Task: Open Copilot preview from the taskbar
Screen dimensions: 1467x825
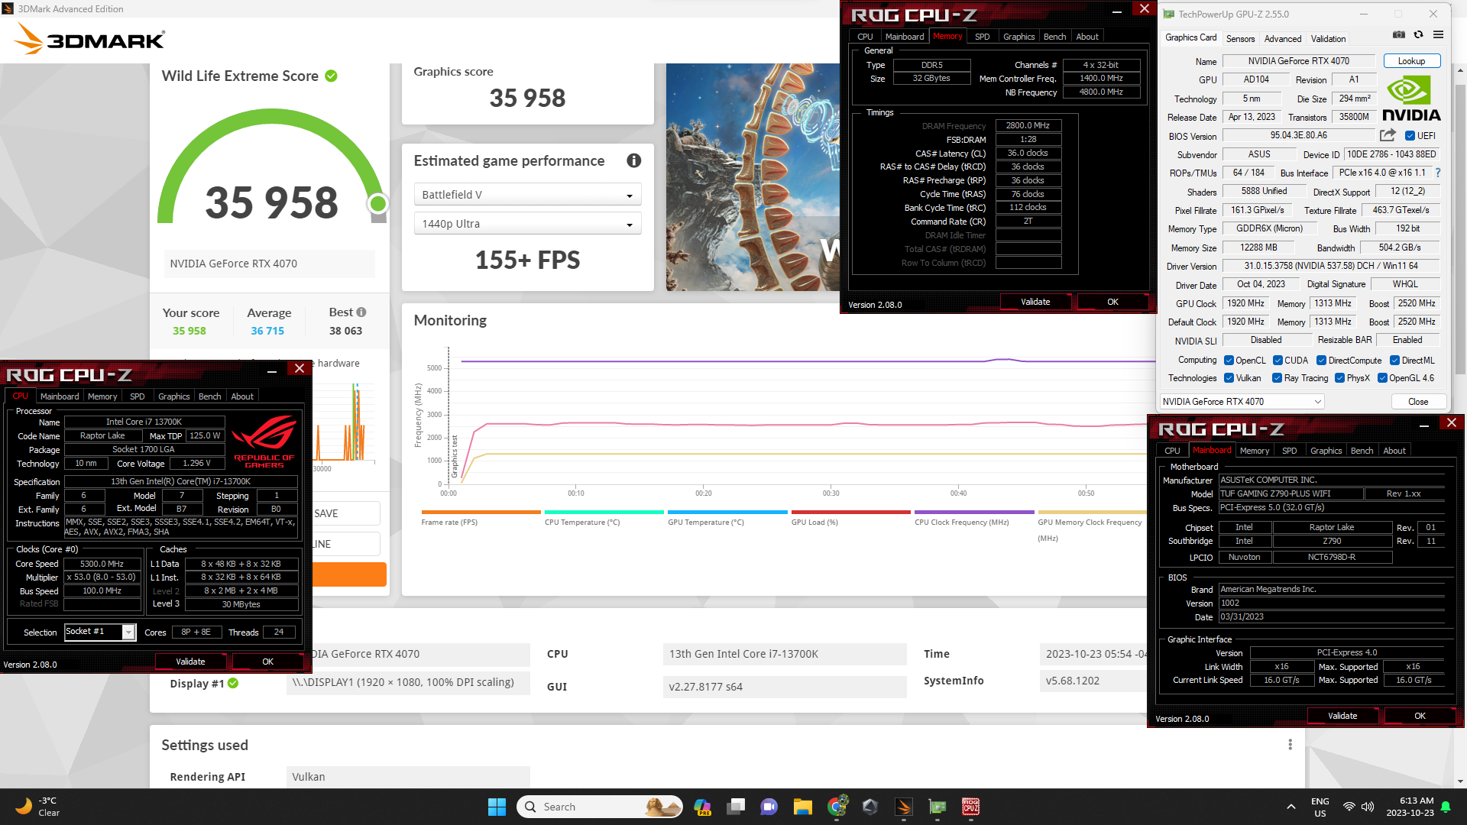Action: 702,807
